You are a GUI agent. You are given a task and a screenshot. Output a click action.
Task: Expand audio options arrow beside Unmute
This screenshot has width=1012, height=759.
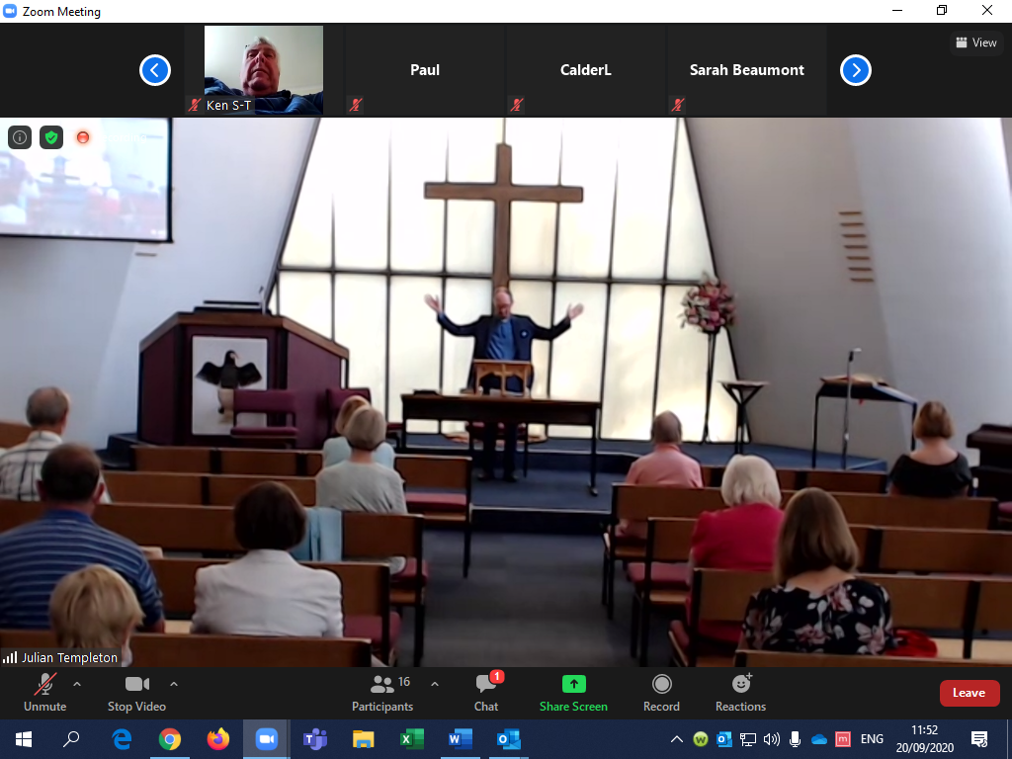point(77,684)
